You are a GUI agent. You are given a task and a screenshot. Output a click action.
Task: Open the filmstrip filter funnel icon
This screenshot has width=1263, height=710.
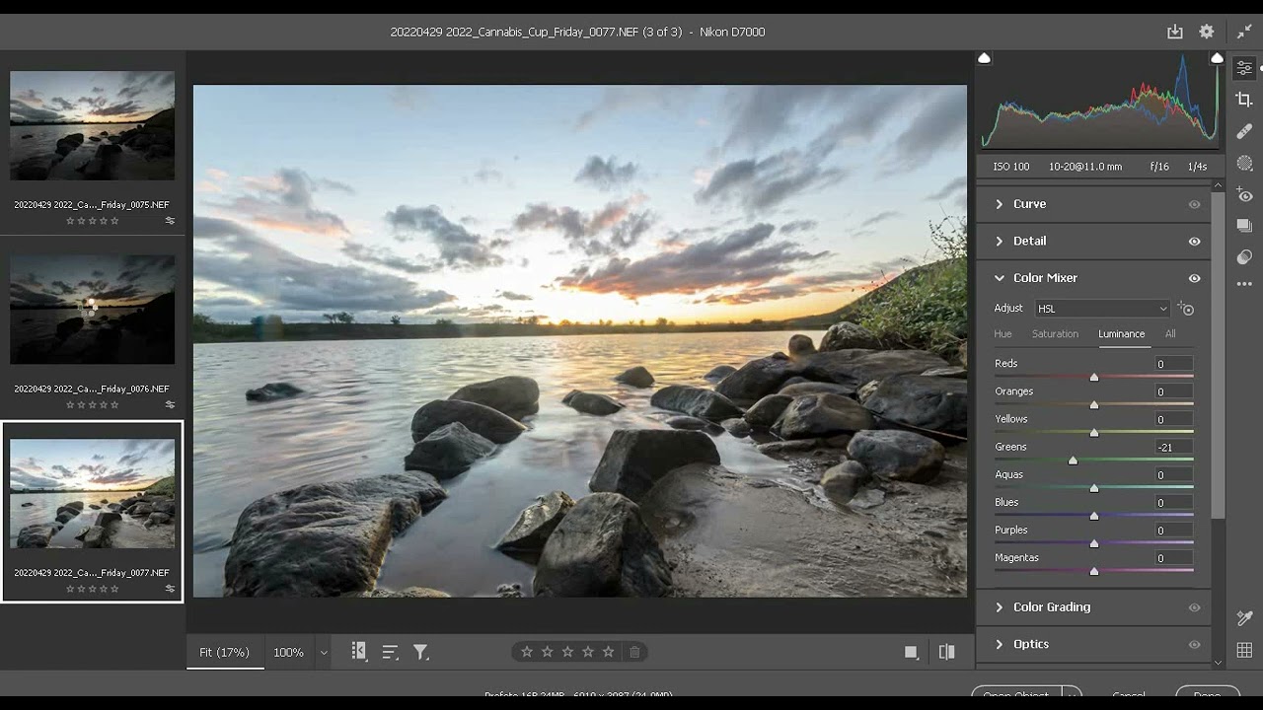(x=420, y=652)
